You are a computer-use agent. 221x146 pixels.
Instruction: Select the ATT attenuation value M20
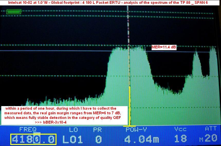point(208,139)
